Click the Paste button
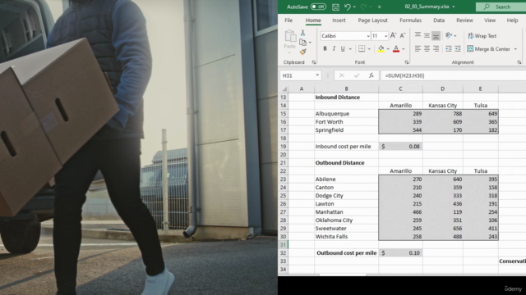 290,39
